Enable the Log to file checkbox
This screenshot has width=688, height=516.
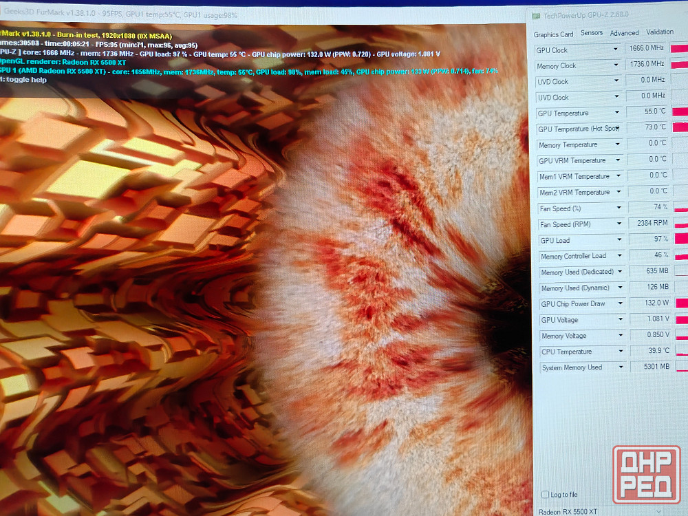(x=546, y=495)
